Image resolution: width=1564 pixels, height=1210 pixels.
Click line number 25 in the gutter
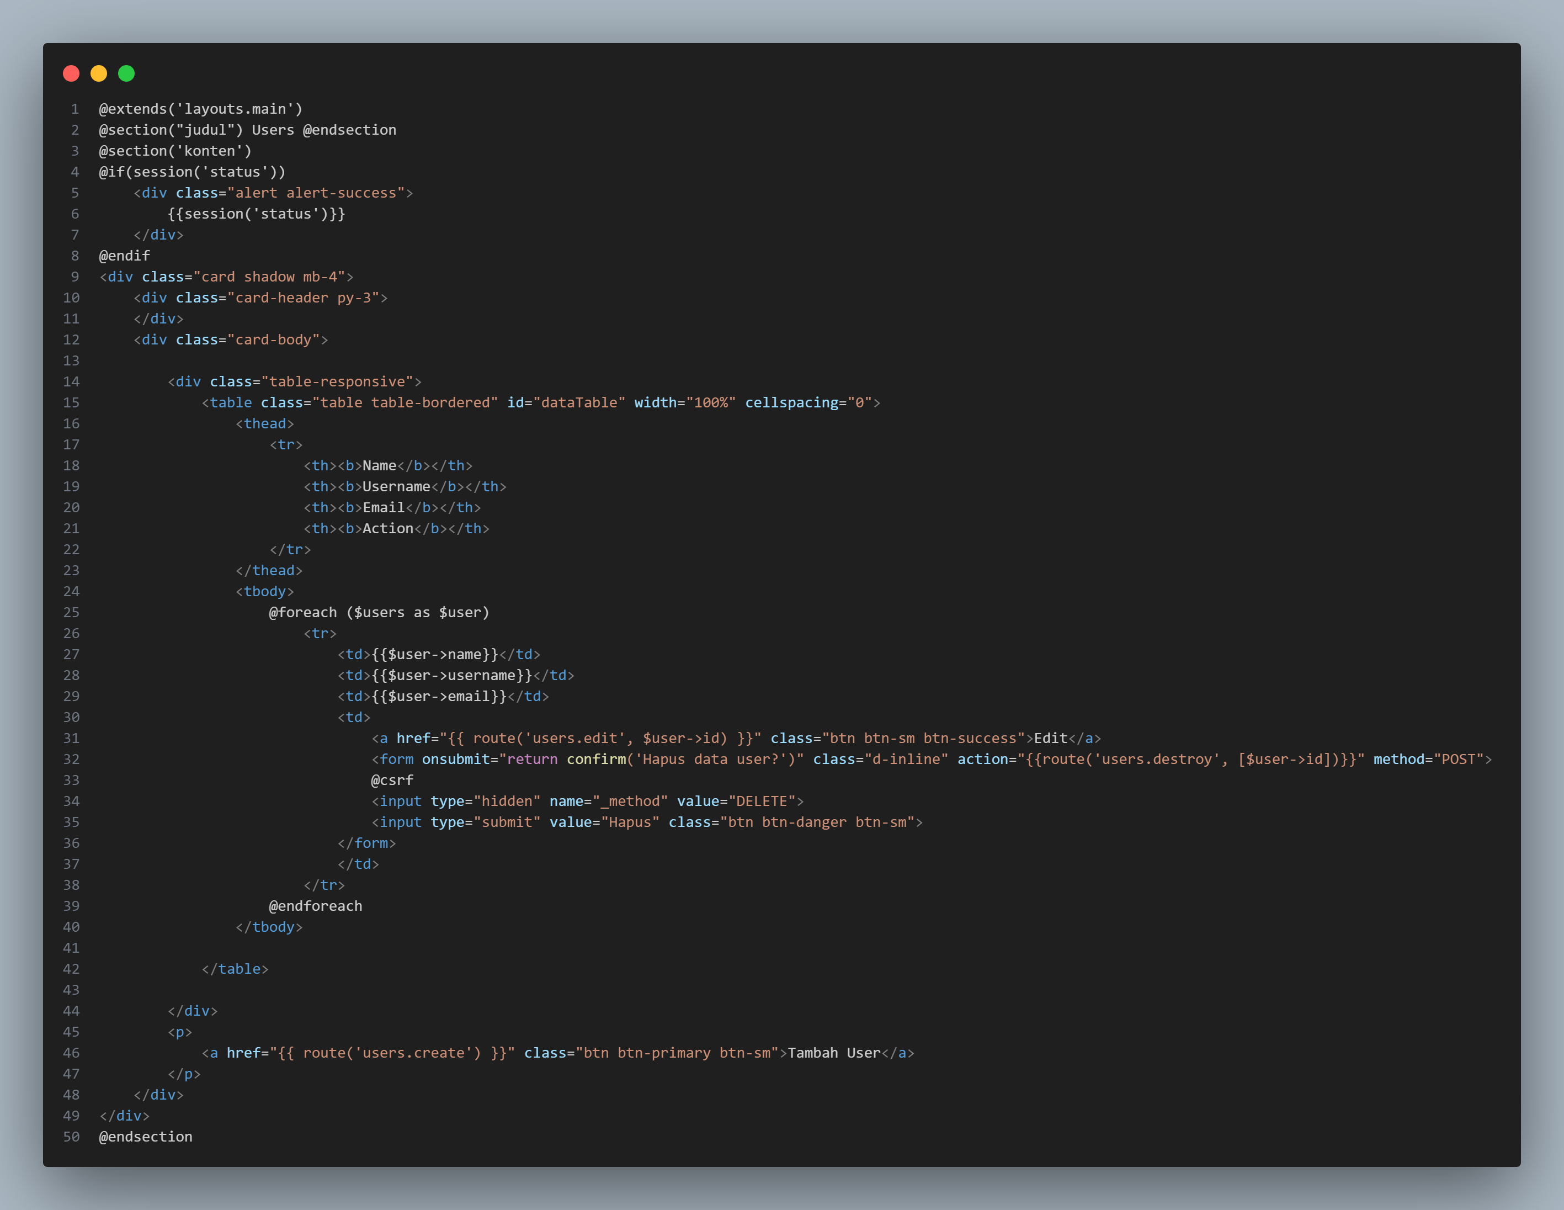pyautogui.click(x=72, y=612)
